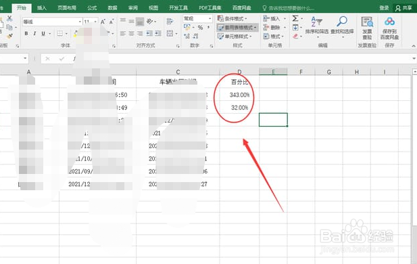
Task: Open the font name dropdown
Action: click(80, 22)
